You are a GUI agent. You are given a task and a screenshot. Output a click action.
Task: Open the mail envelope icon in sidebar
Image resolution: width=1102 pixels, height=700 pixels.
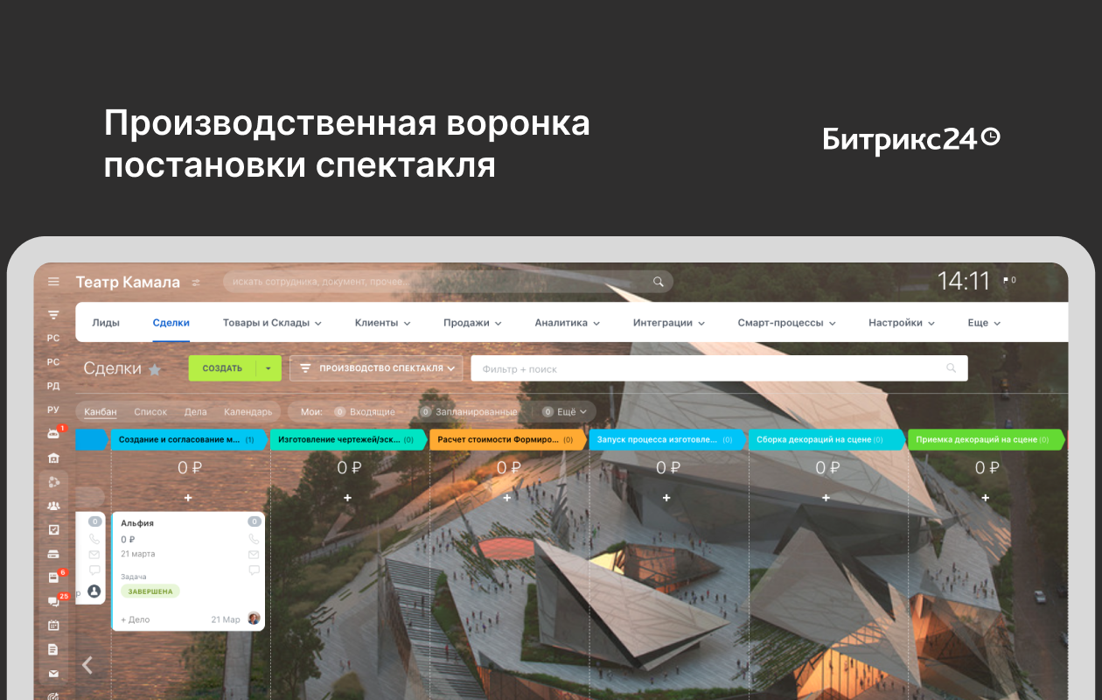click(x=53, y=674)
